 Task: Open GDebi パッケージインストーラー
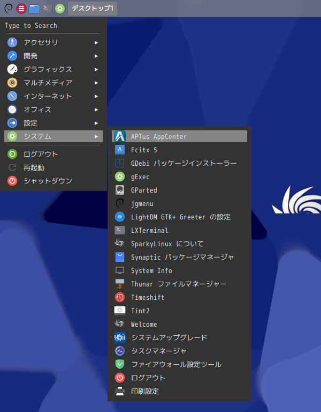click(x=179, y=163)
